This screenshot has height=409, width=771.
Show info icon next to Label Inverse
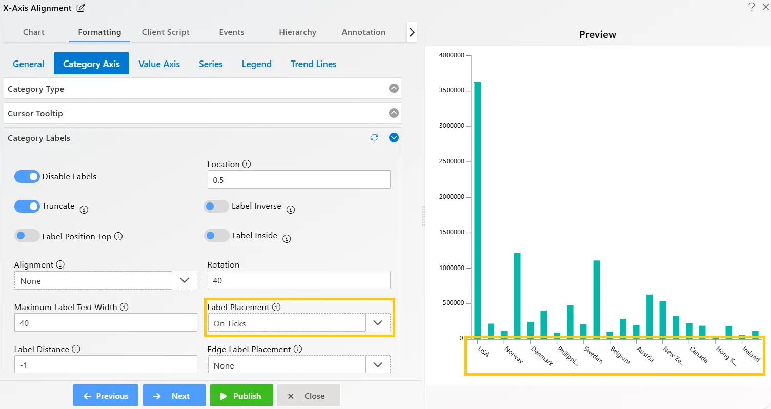click(x=291, y=210)
